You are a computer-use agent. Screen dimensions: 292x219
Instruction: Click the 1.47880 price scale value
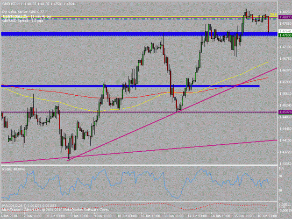click(x=285, y=24)
